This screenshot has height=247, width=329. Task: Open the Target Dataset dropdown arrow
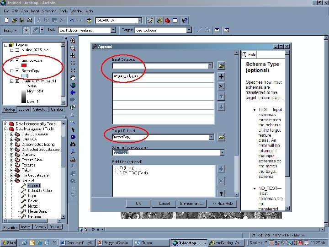[211, 137]
